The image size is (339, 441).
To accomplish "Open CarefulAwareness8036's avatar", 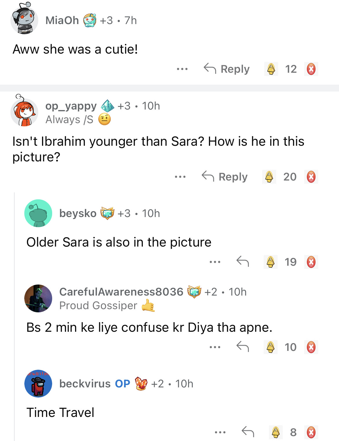I will pos(38,298).
